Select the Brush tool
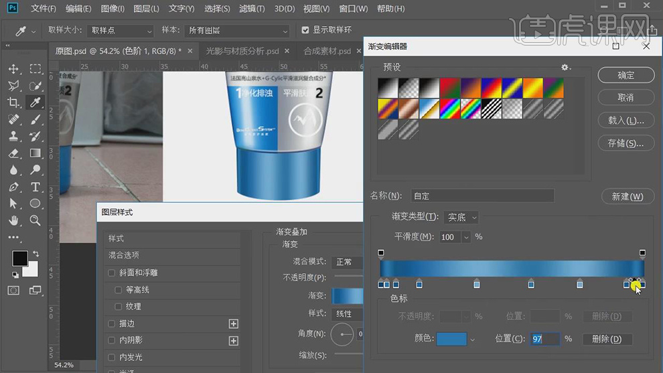The image size is (663, 373). pyautogui.click(x=35, y=119)
